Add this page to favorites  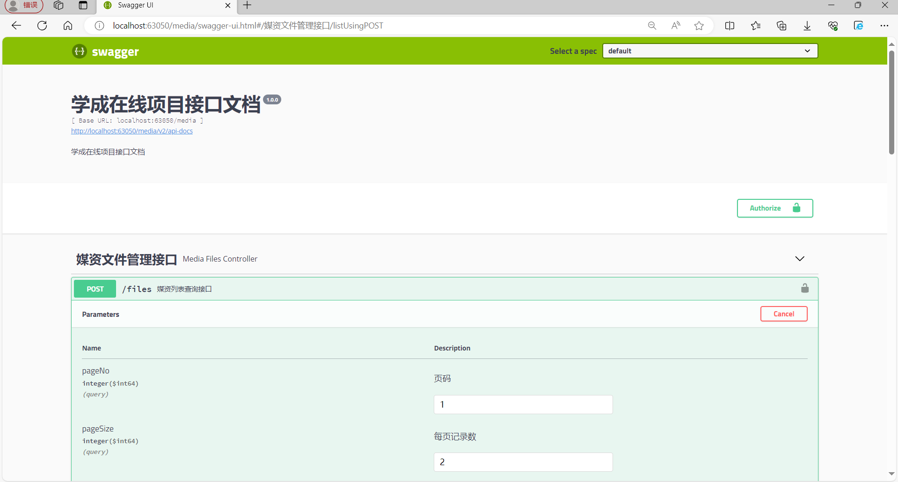(x=699, y=26)
